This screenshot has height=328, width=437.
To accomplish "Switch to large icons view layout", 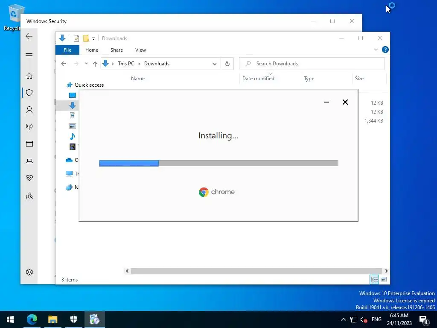I will point(384,279).
